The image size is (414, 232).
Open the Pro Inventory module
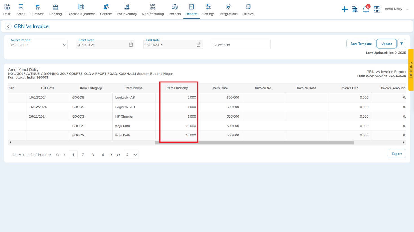[127, 10]
